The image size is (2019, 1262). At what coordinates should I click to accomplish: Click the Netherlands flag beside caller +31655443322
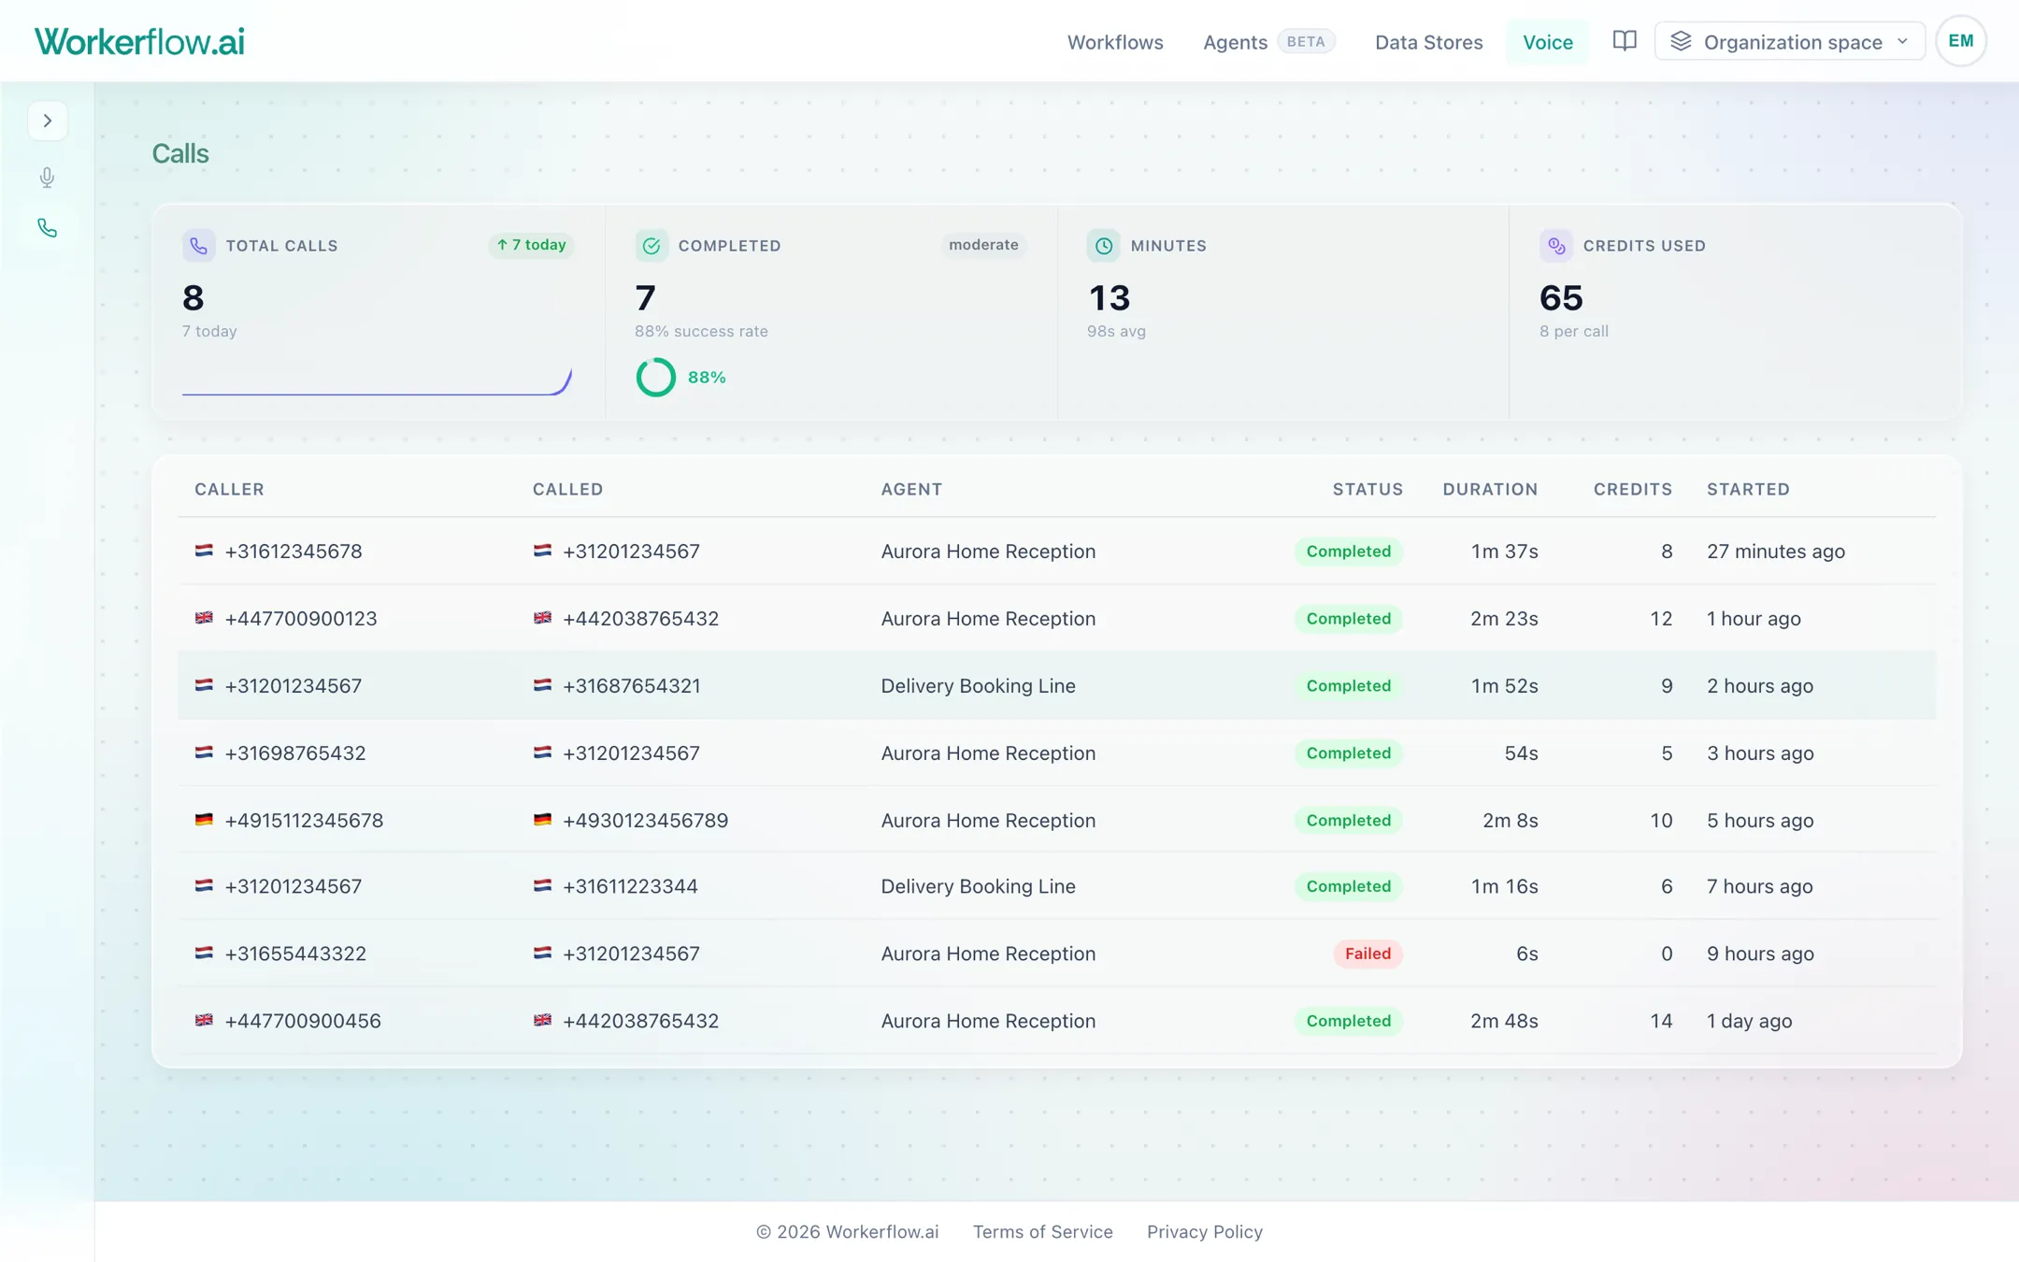(x=204, y=953)
